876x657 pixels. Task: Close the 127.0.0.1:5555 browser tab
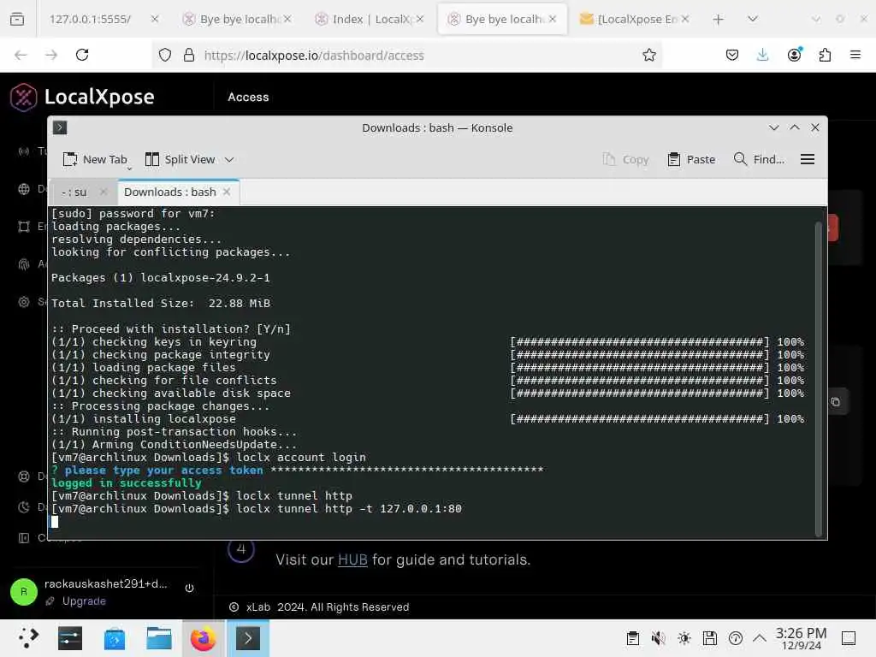155,19
